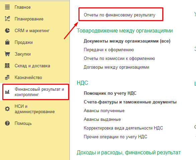196x160 pixels.
Task: Click the Закупки cart icon
Action: 7,54
